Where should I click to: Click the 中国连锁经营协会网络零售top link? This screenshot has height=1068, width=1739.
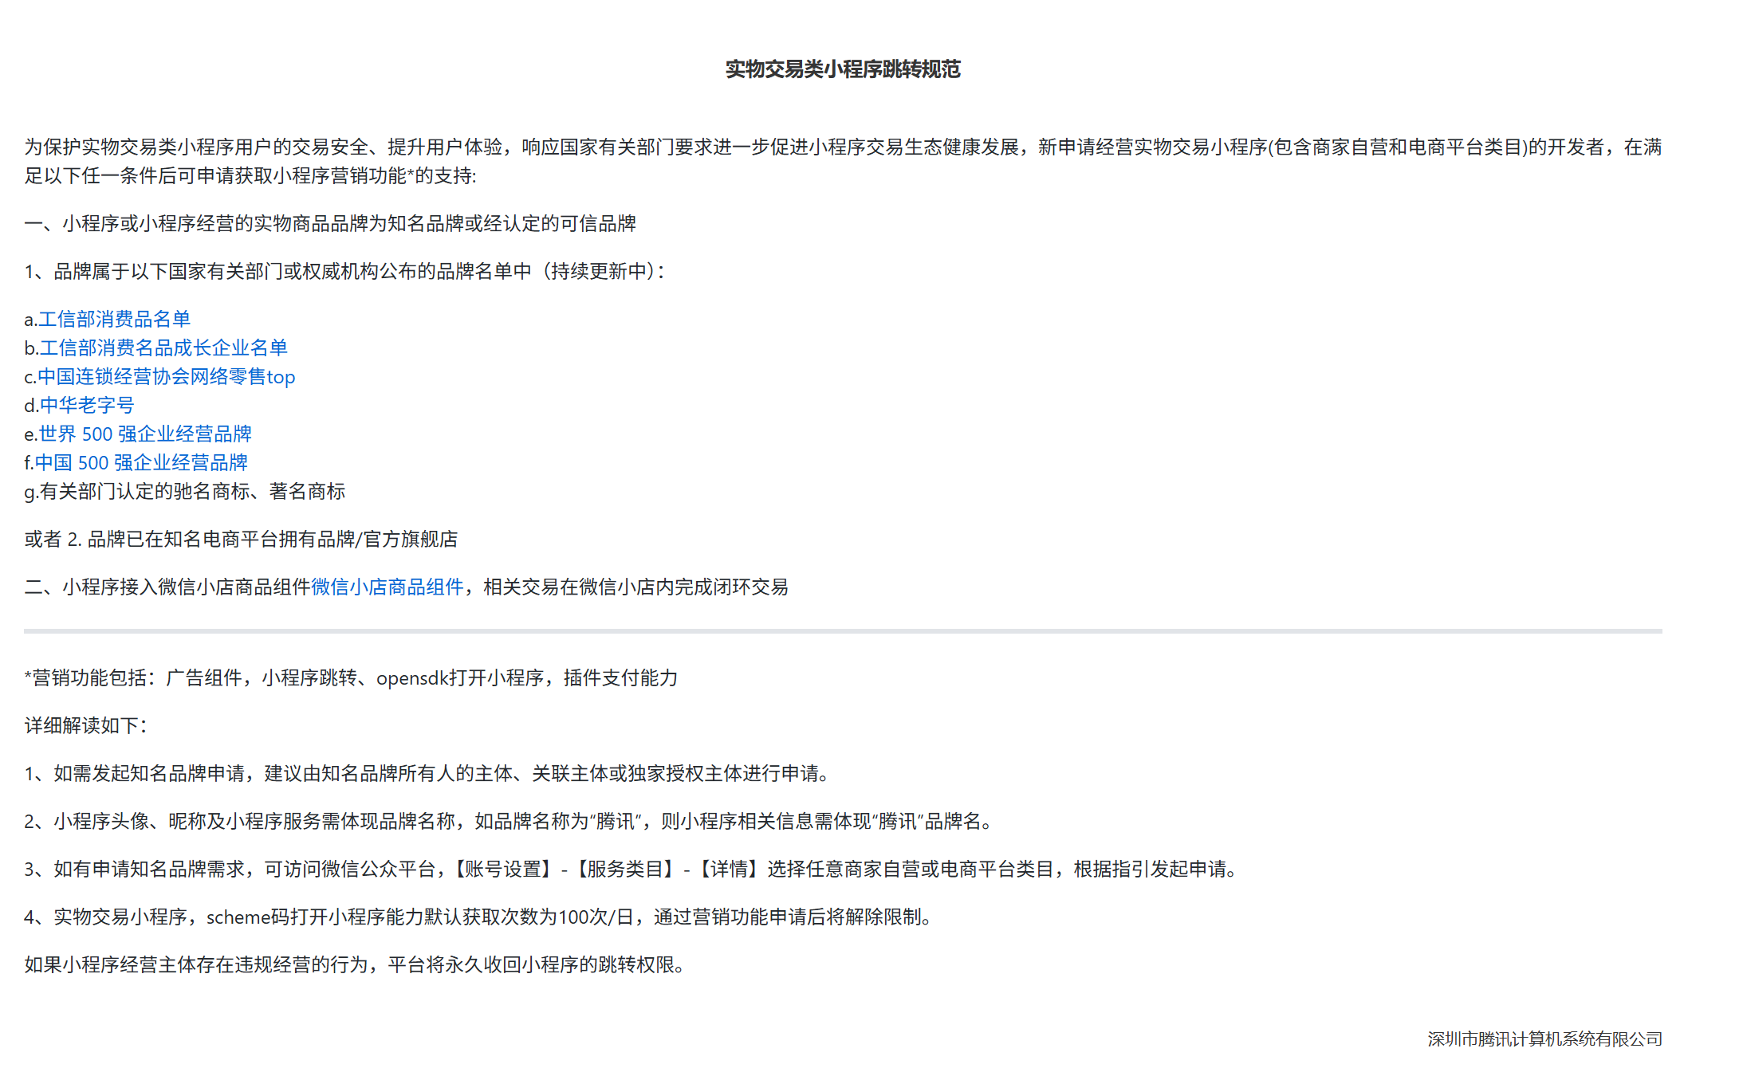[x=166, y=377]
